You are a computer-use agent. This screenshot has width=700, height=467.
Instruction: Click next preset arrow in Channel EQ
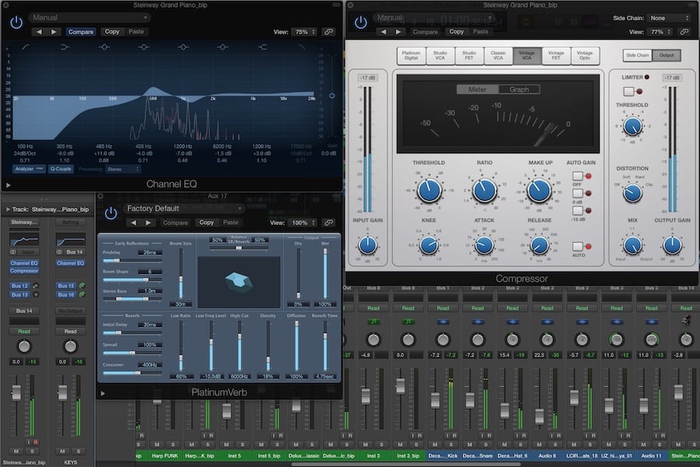coord(54,32)
